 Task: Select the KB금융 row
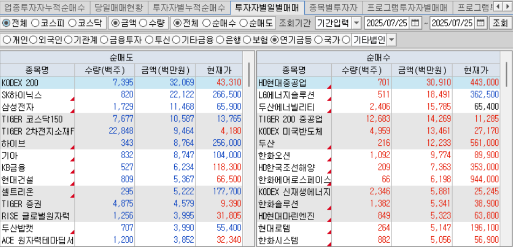tap(121, 167)
